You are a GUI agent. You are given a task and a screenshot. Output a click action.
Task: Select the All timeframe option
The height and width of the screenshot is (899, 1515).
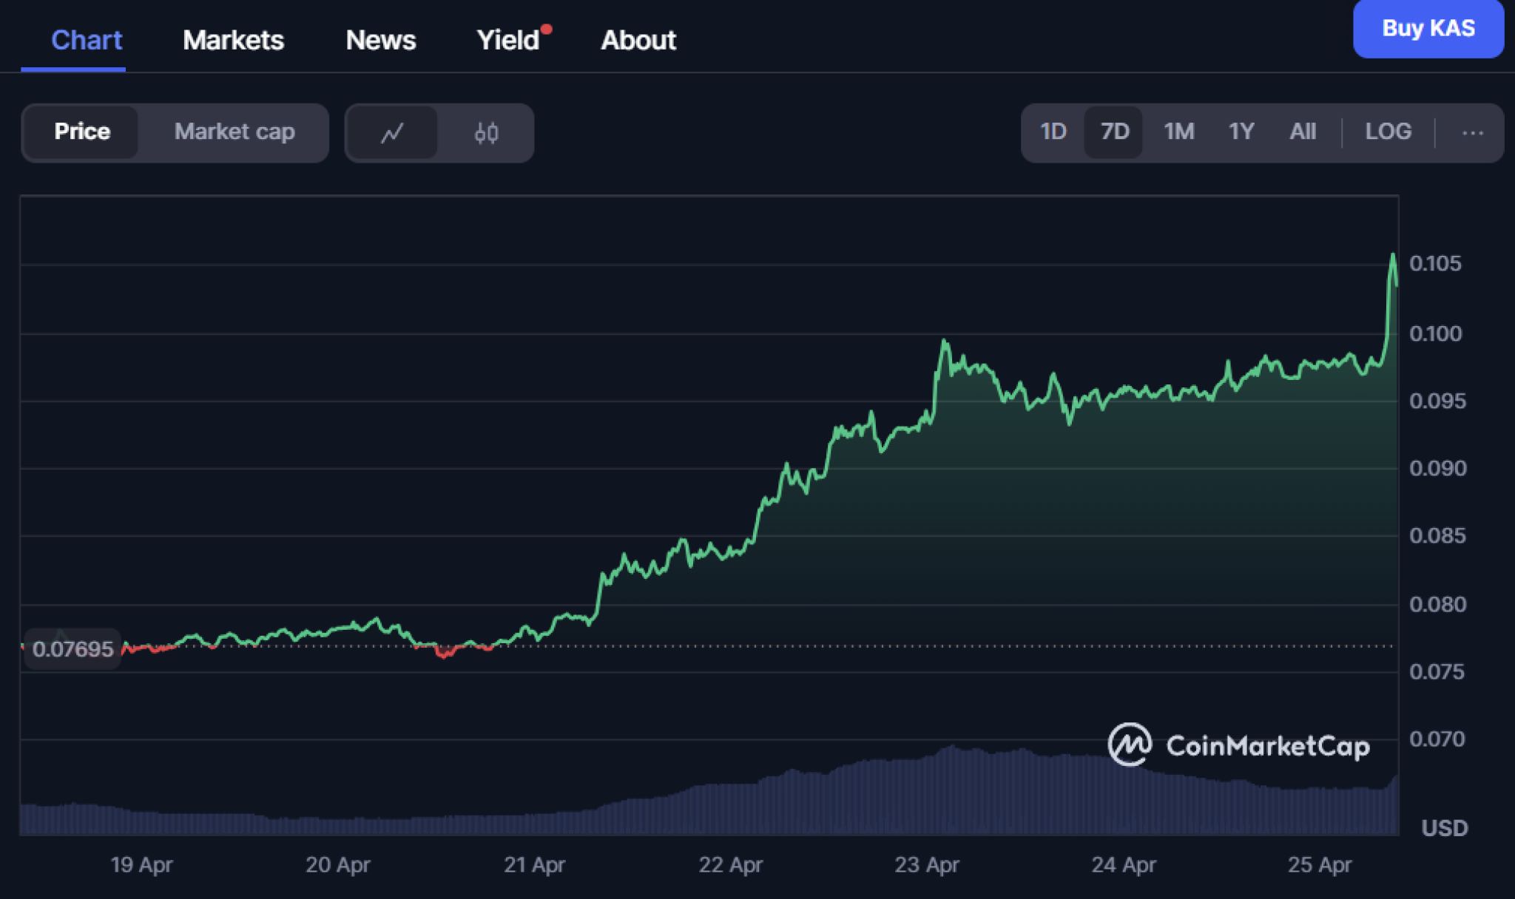(x=1304, y=132)
